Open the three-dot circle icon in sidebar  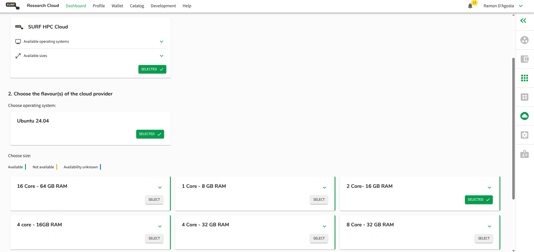tap(525, 40)
